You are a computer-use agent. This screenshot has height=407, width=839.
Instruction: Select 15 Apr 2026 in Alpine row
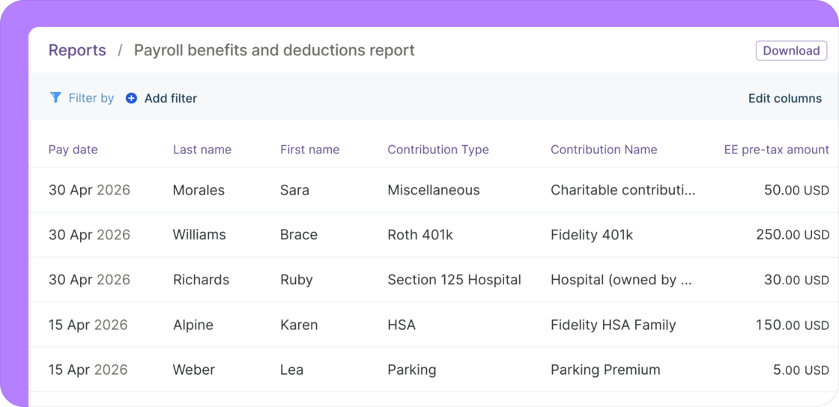click(88, 325)
